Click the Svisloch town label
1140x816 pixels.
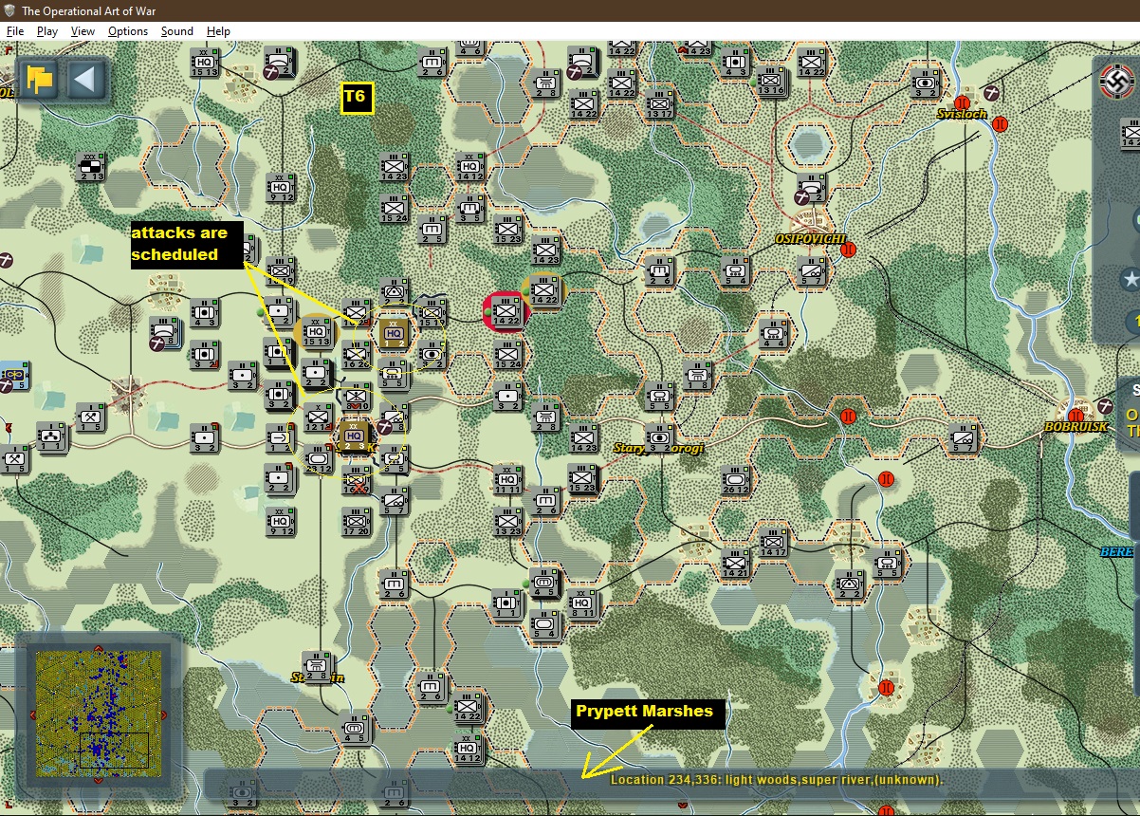(x=962, y=114)
